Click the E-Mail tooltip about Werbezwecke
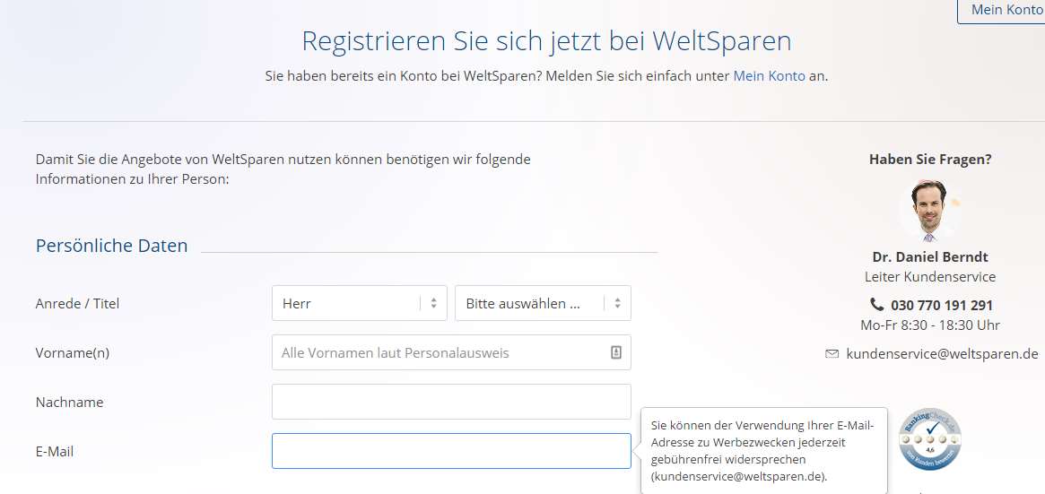 click(763, 451)
